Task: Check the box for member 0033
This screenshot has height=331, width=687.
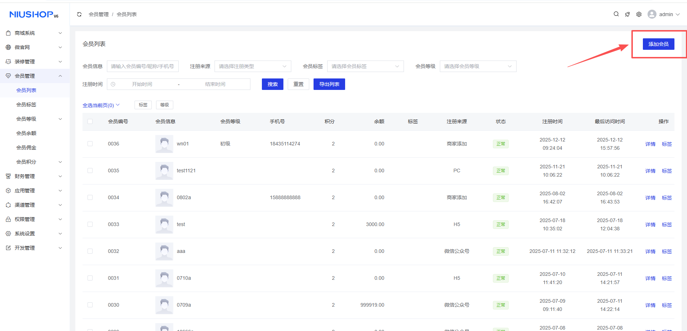Action: point(90,224)
